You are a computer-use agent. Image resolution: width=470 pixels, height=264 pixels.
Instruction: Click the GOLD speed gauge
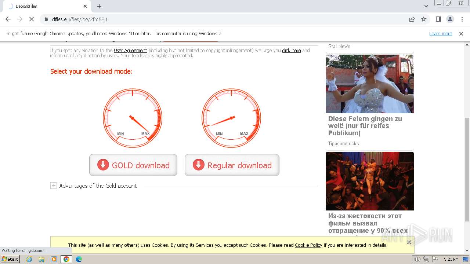point(133,118)
